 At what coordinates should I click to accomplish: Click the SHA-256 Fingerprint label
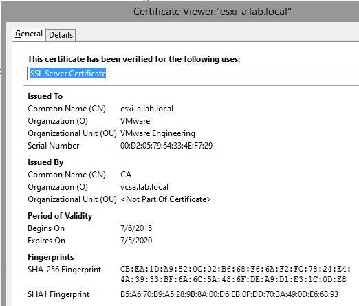coord(64,270)
